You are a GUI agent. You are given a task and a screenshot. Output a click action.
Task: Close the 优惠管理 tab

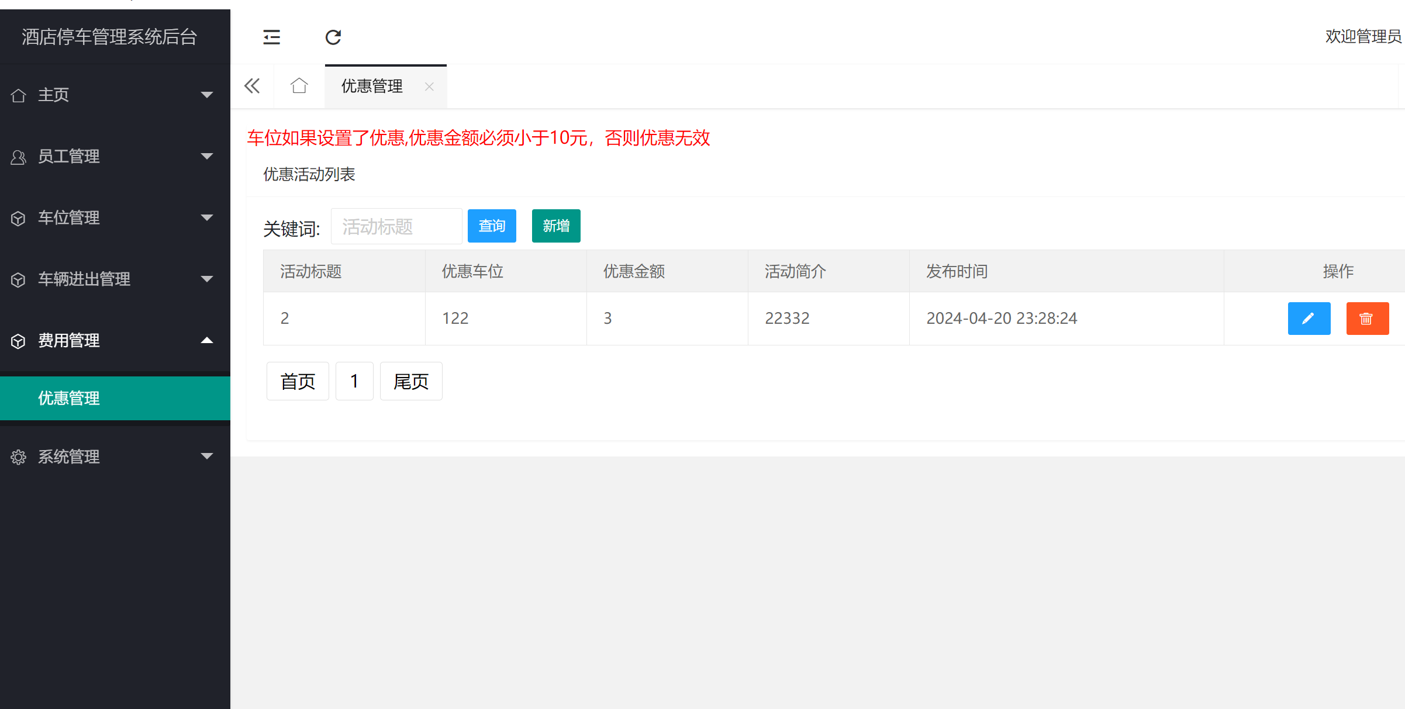click(x=429, y=86)
